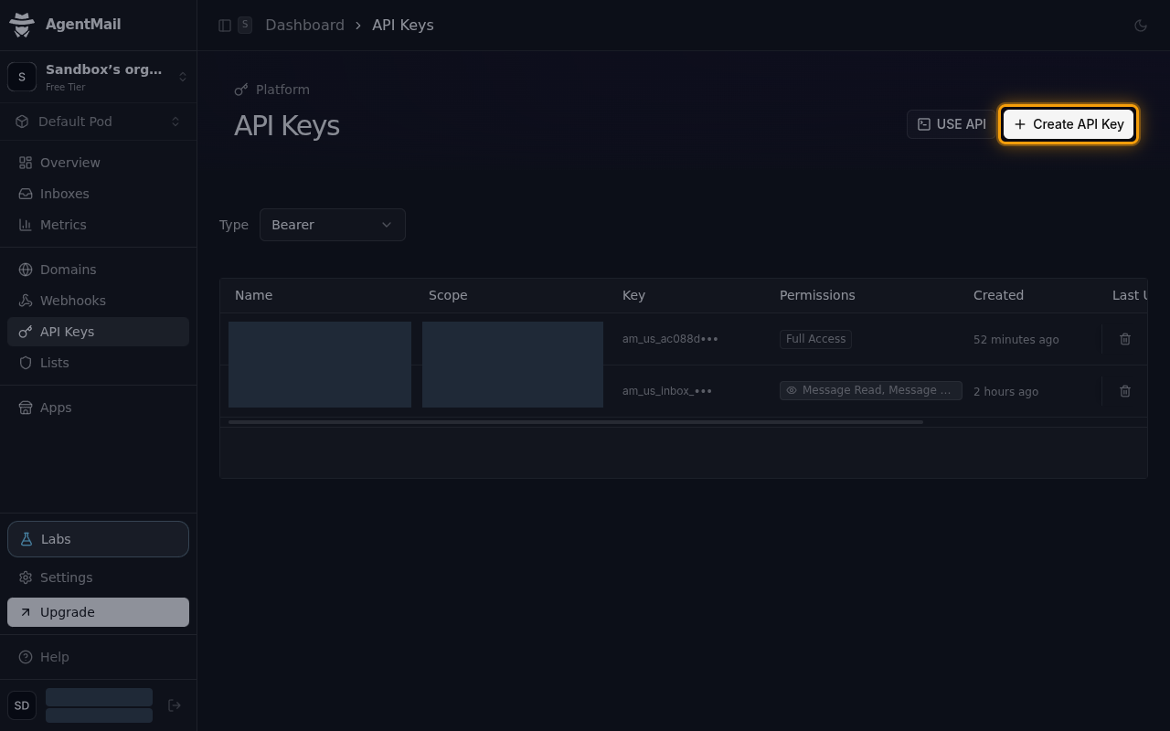Viewport: 1170px width, 731px height.
Task: Click the Domains globe icon
Action: click(x=26, y=270)
